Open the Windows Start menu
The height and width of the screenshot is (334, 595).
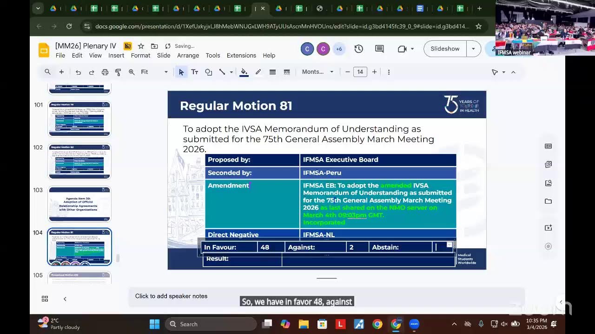pos(155,324)
